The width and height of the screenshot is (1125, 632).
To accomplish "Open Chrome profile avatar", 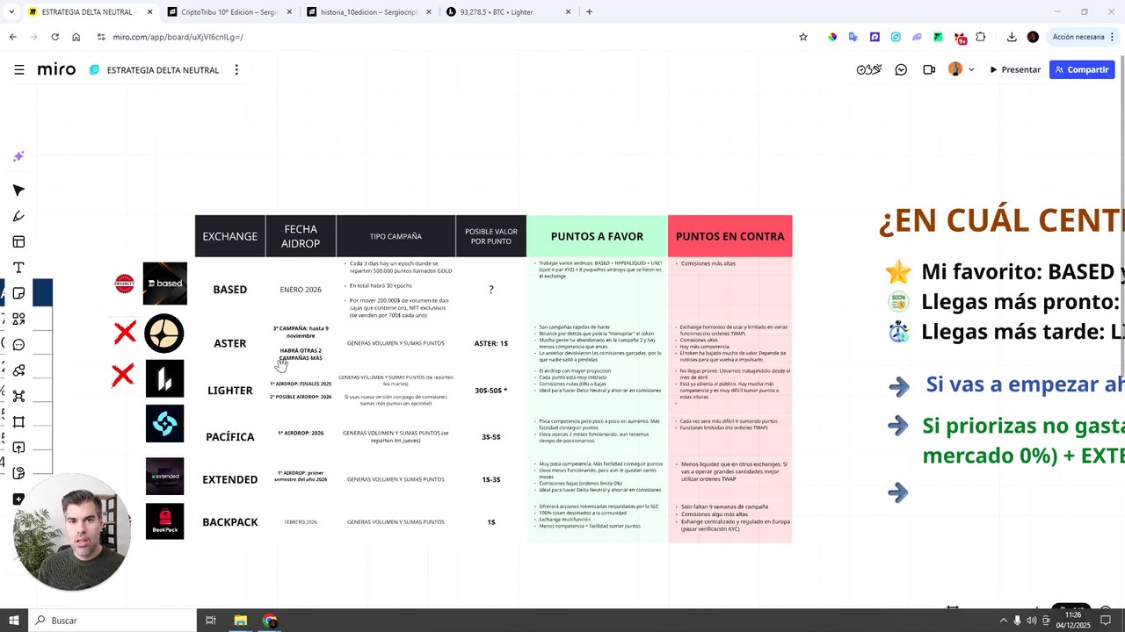I will pos(1033,37).
